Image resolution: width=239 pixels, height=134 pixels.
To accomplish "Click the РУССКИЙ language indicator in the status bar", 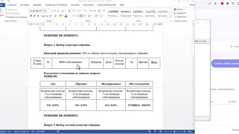I will (x=41, y=131).
